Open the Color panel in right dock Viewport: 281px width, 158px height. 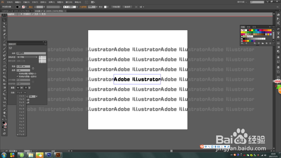(278, 15)
